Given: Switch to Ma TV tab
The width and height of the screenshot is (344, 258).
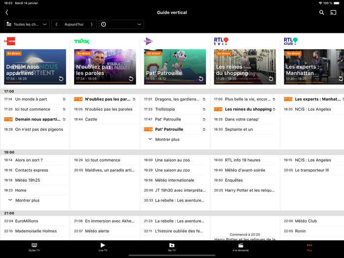Looking at the screenshot, I should pos(172,247).
